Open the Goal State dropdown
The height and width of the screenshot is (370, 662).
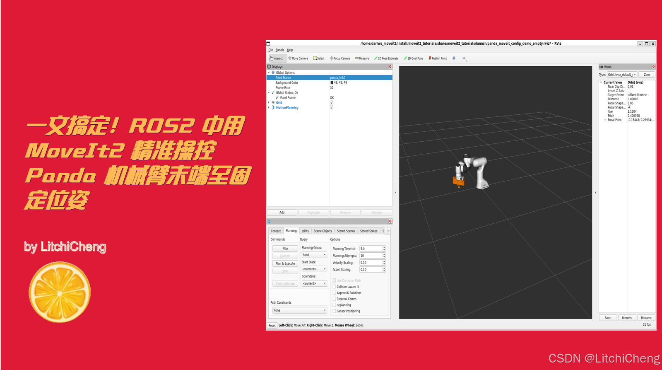pyautogui.click(x=314, y=283)
